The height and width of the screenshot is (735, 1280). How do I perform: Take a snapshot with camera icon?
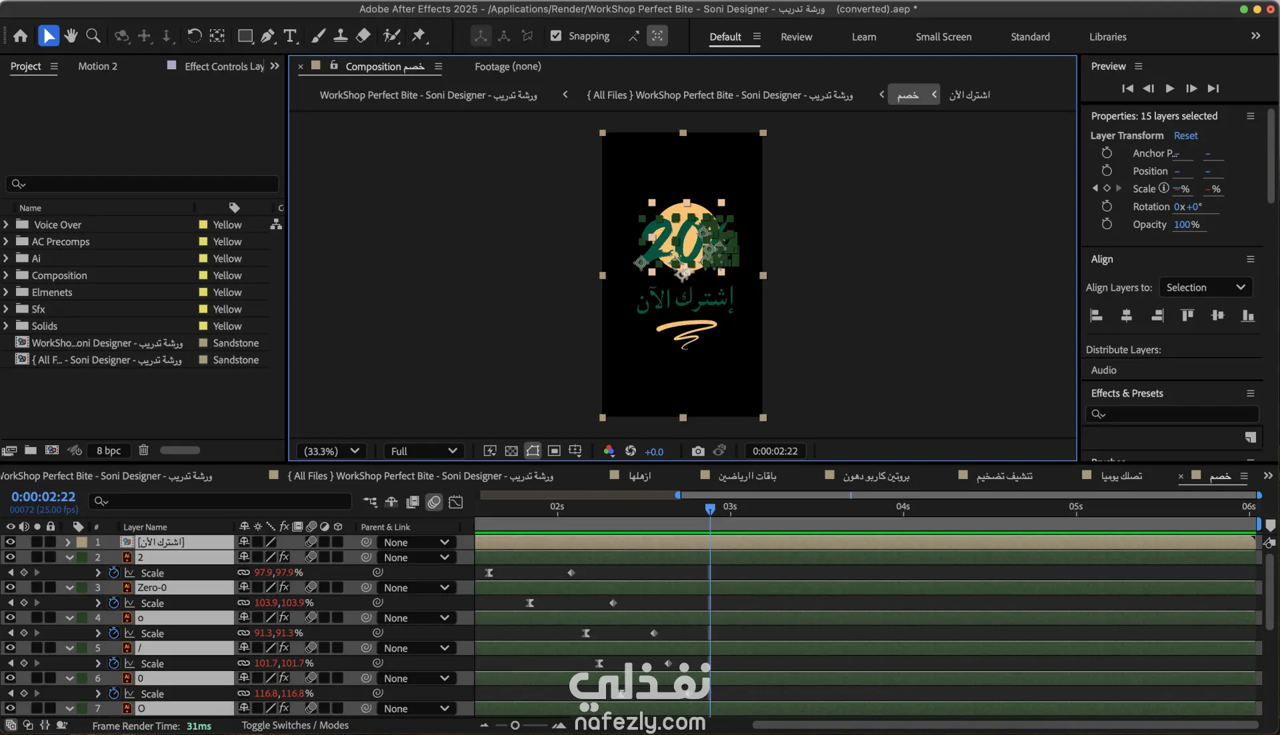click(x=697, y=451)
